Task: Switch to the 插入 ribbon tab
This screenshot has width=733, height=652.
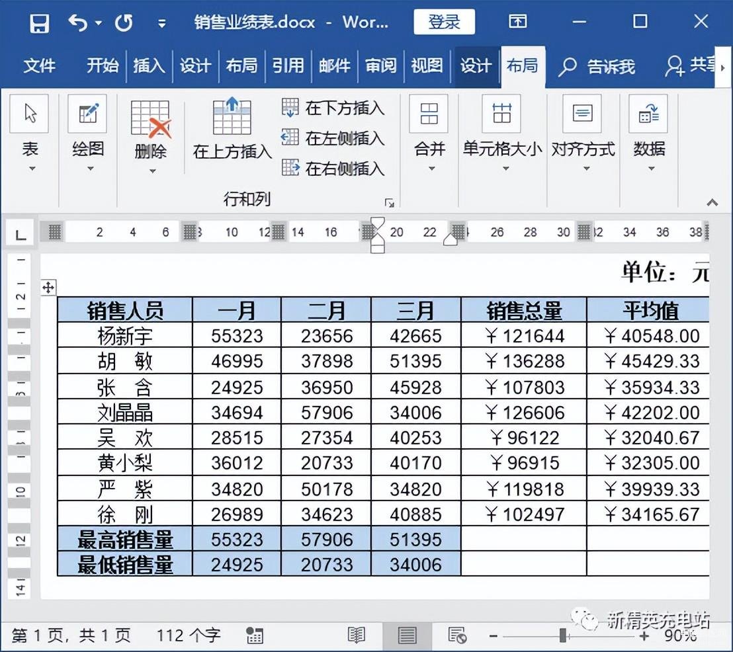Action: click(x=149, y=65)
